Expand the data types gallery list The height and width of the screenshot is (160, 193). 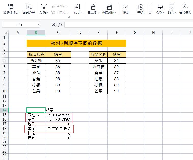click(x=150, y=13)
